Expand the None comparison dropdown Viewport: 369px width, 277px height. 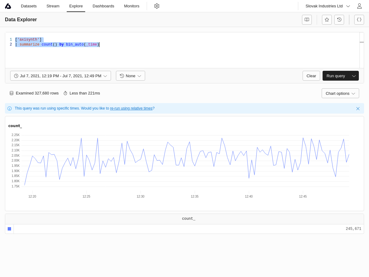coord(130,76)
